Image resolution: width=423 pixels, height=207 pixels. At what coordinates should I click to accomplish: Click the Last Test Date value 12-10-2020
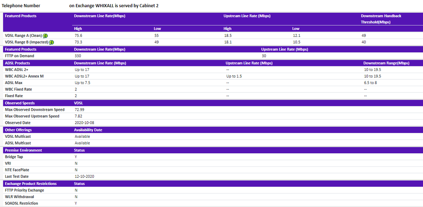click(x=84, y=177)
